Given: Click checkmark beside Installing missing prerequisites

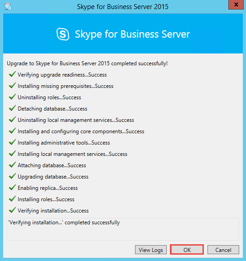Looking at the screenshot, I should (x=12, y=85).
